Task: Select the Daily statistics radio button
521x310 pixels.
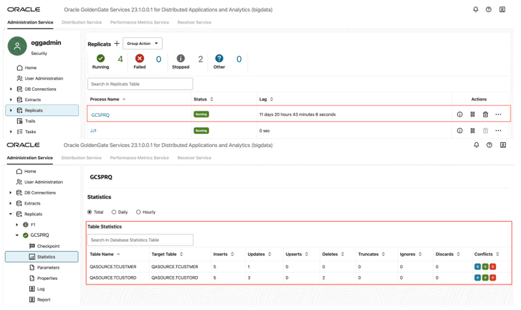Action: (x=114, y=212)
